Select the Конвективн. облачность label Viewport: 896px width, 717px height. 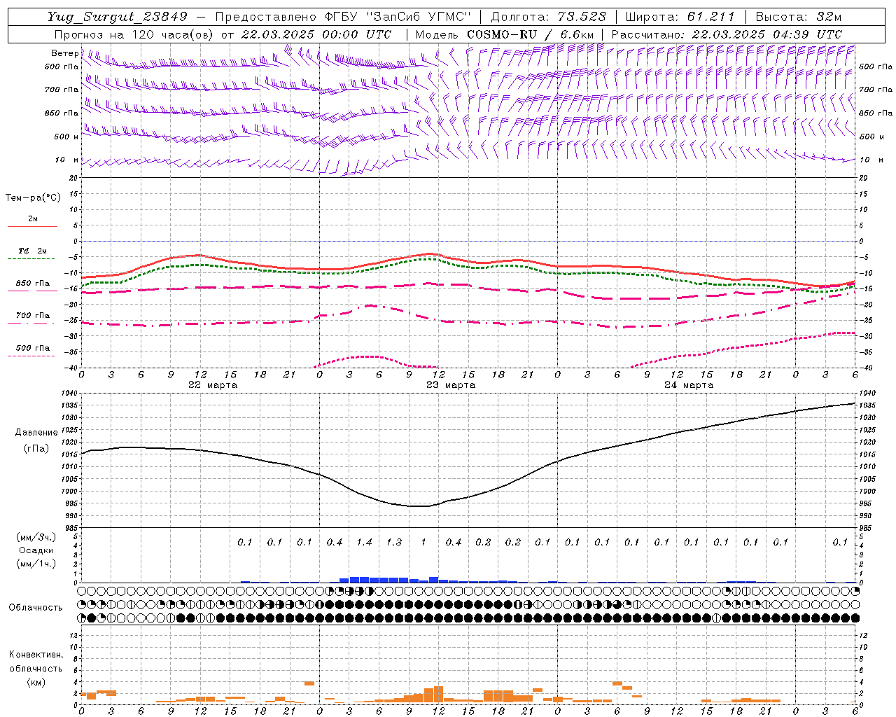tap(36, 662)
